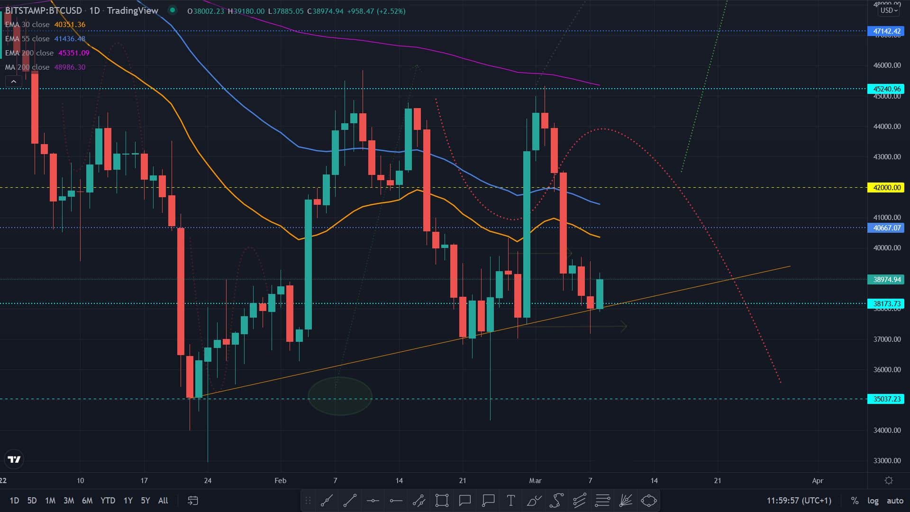Image resolution: width=910 pixels, height=512 pixels.
Task: Click the yellow 42000.00 price label
Action: 886,188
